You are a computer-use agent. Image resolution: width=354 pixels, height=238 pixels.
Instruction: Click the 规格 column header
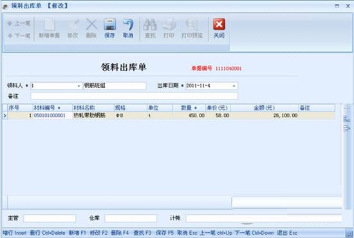130,108
